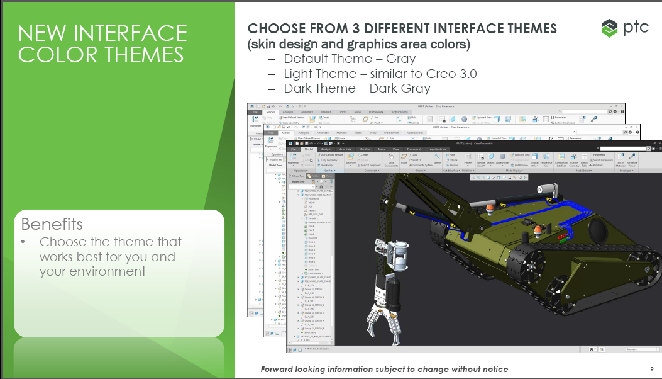This screenshot has width=662, height=379.
Task: Click Relations in dark theme Model Intent group
Action: [x=596, y=165]
